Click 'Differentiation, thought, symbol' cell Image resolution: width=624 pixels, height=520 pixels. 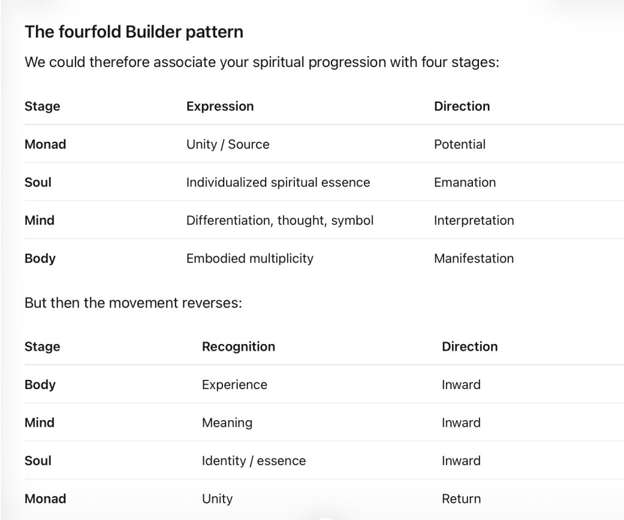coord(280,220)
